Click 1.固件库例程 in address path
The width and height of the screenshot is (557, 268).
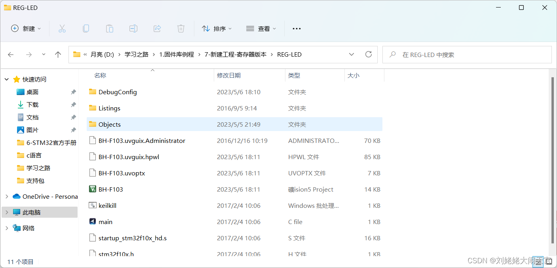pos(177,55)
